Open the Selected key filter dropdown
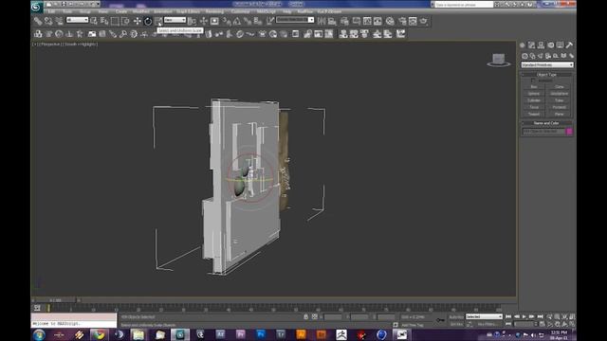 (484, 316)
